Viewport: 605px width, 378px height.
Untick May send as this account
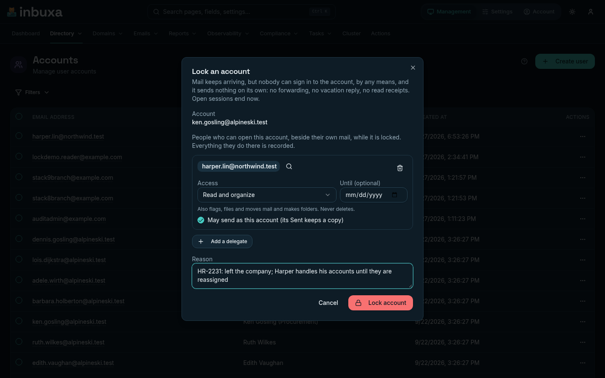coord(201,220)
